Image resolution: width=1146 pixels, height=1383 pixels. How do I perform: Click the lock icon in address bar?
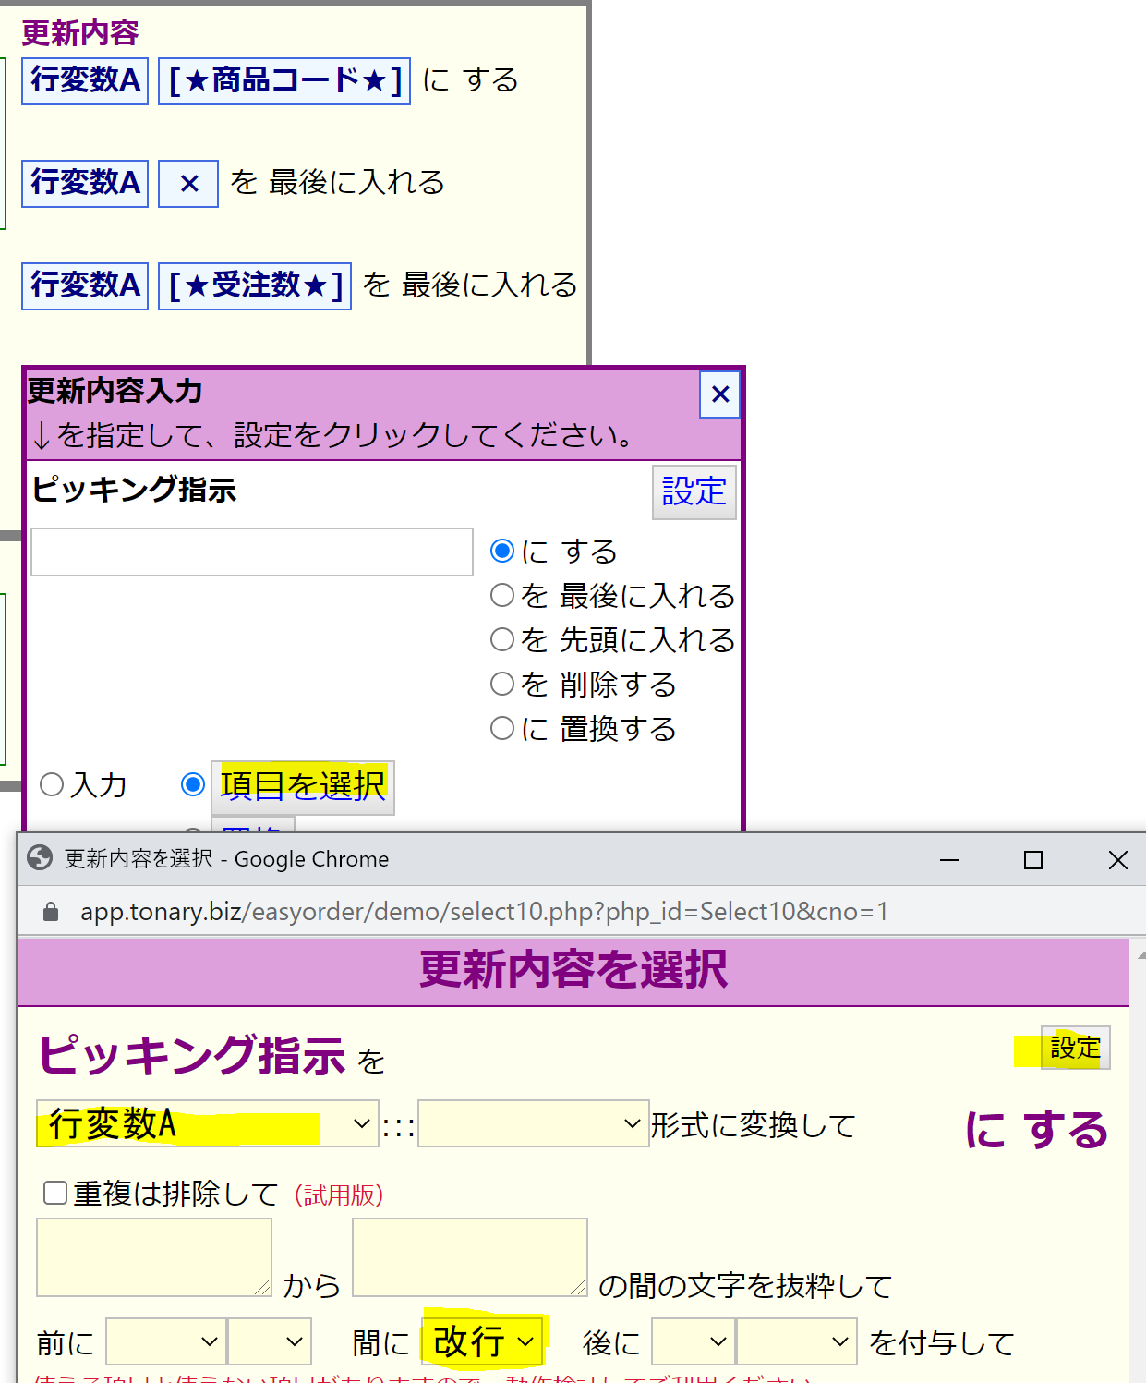pyautogui.click(x=52, y=912)
